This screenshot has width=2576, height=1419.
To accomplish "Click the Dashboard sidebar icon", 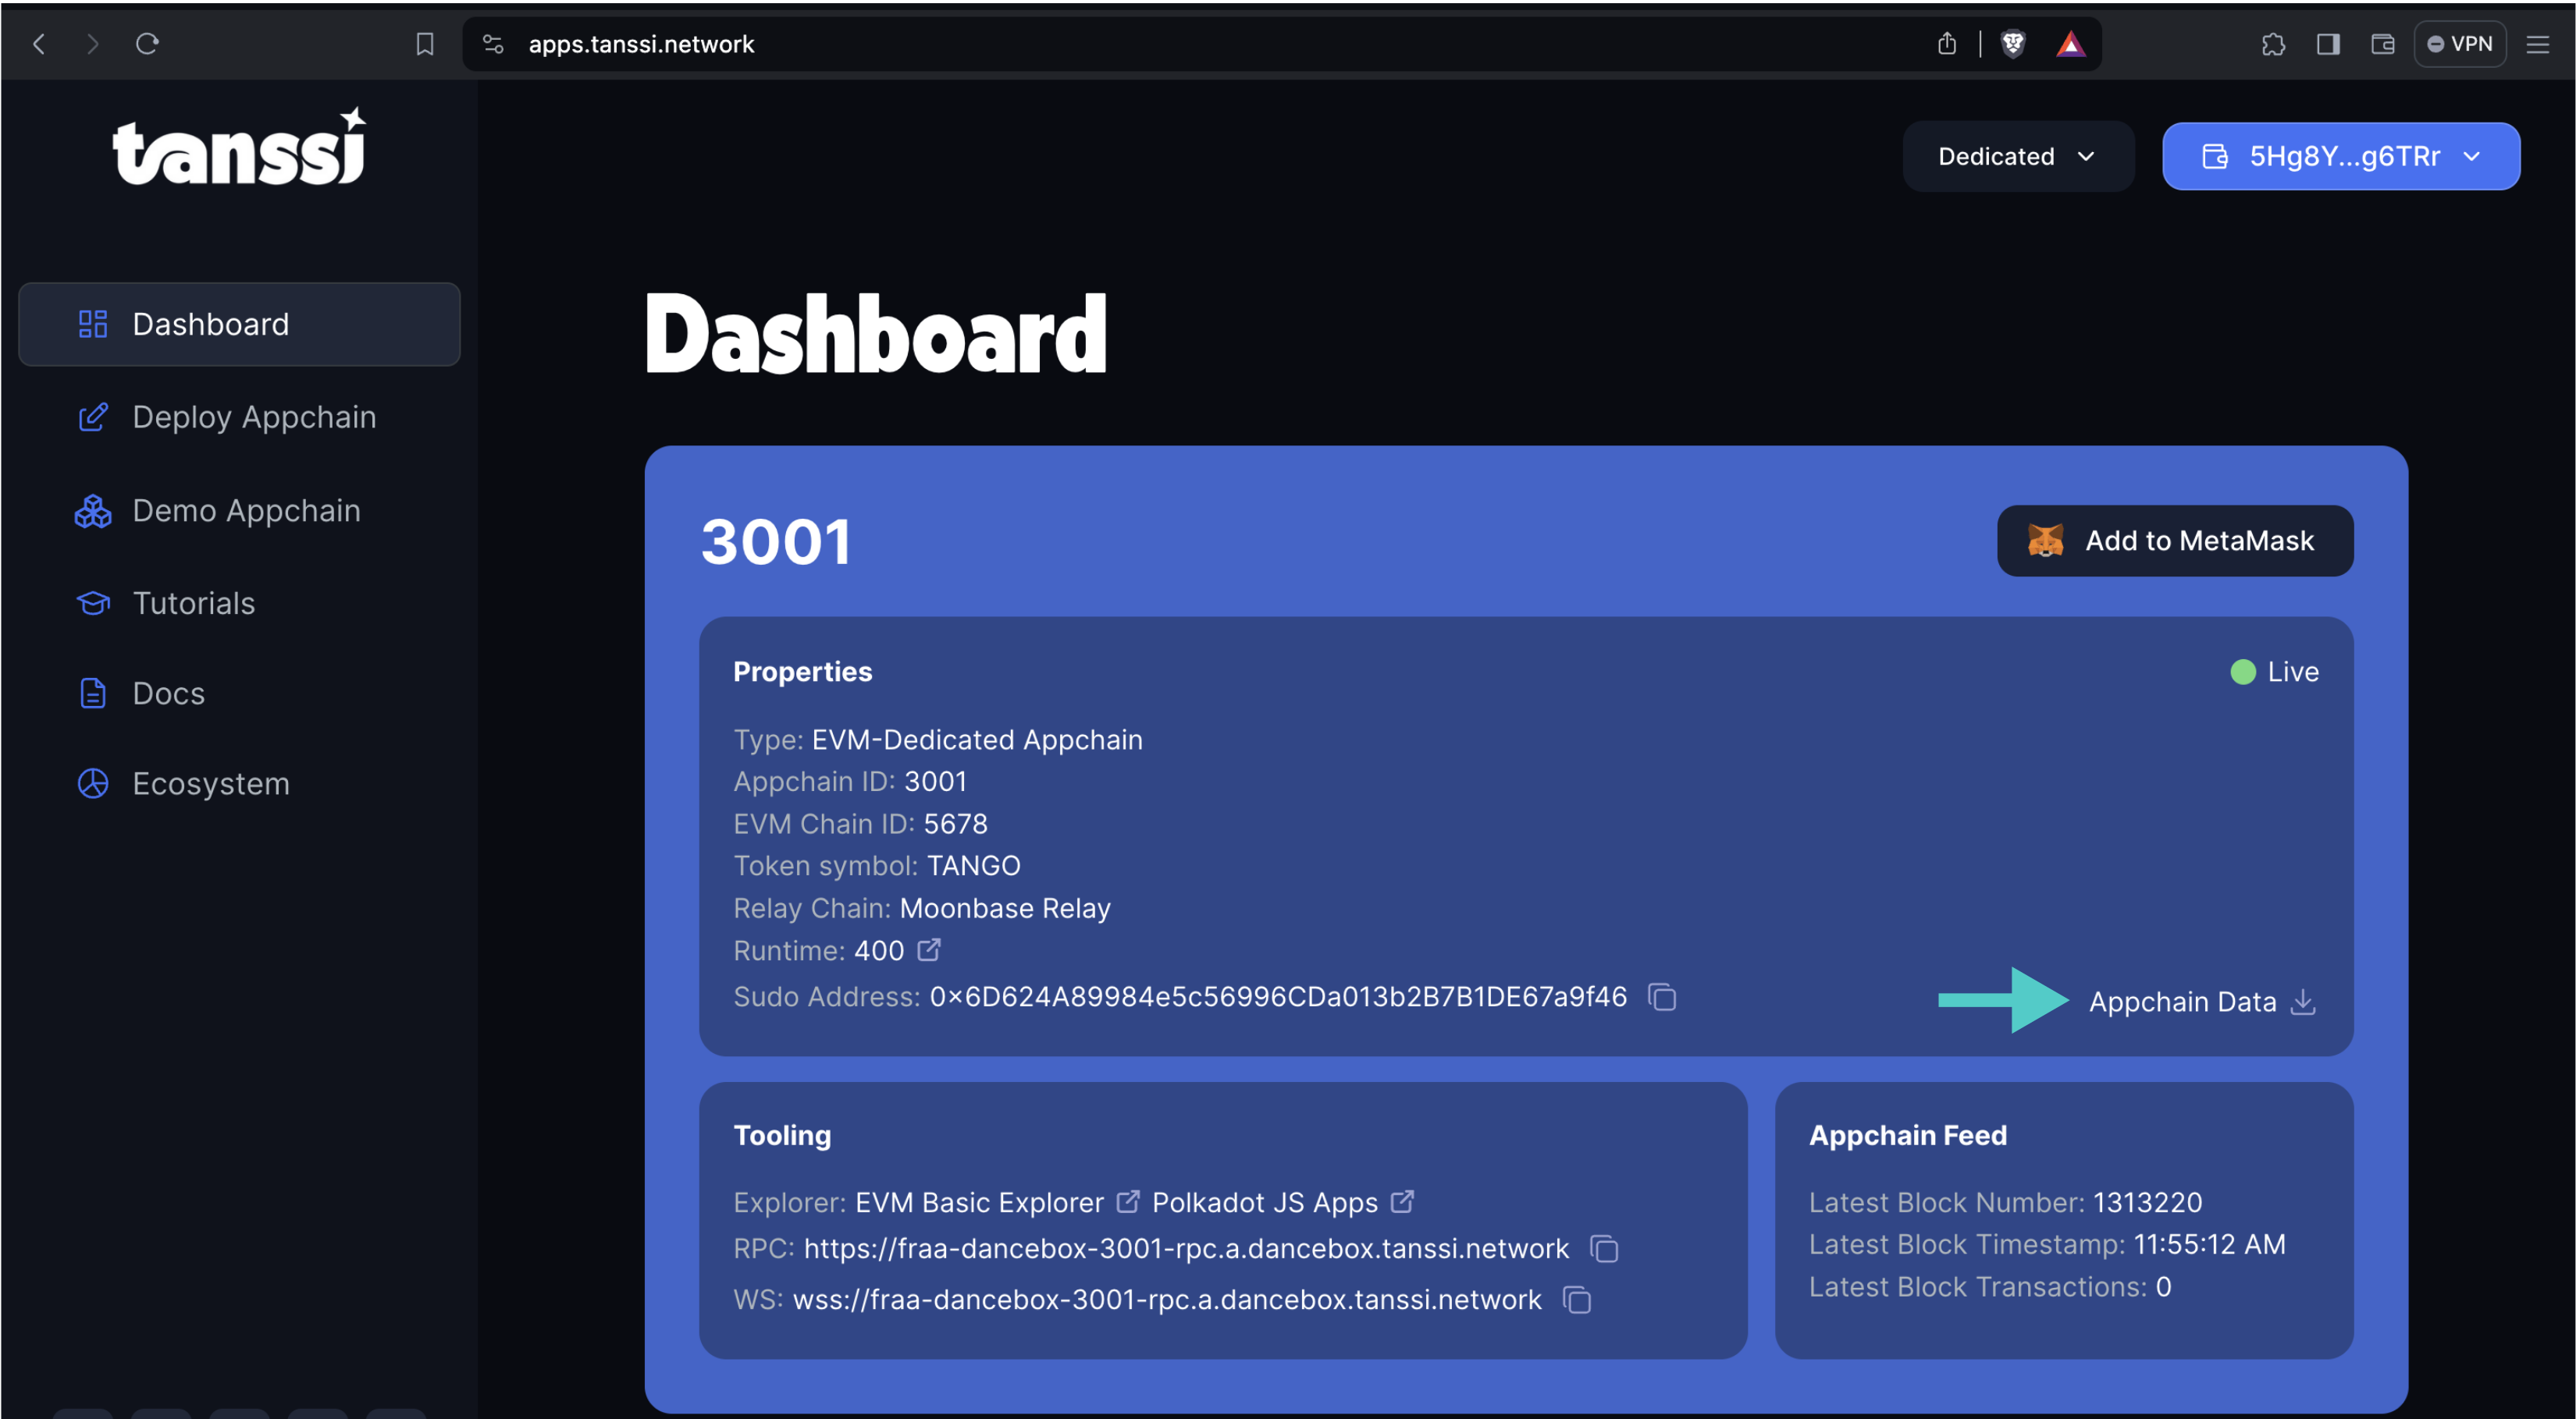I will pyautogui.click(x=91, y=323).
